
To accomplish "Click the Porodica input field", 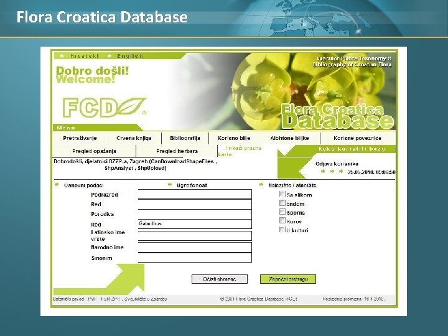I will pos(195,214).
